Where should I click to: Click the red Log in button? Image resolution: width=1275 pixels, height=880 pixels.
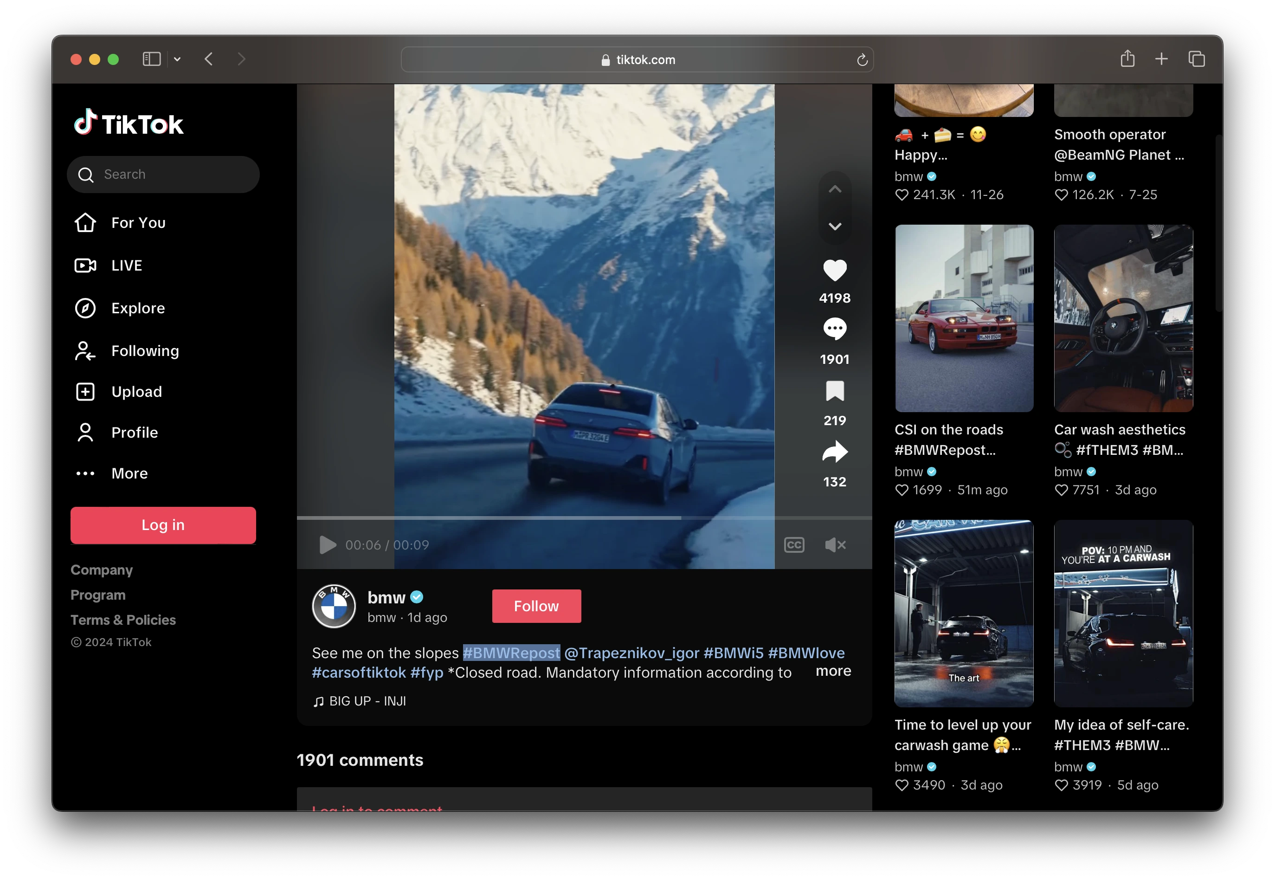pyautogui.click(x=163, y=525)
